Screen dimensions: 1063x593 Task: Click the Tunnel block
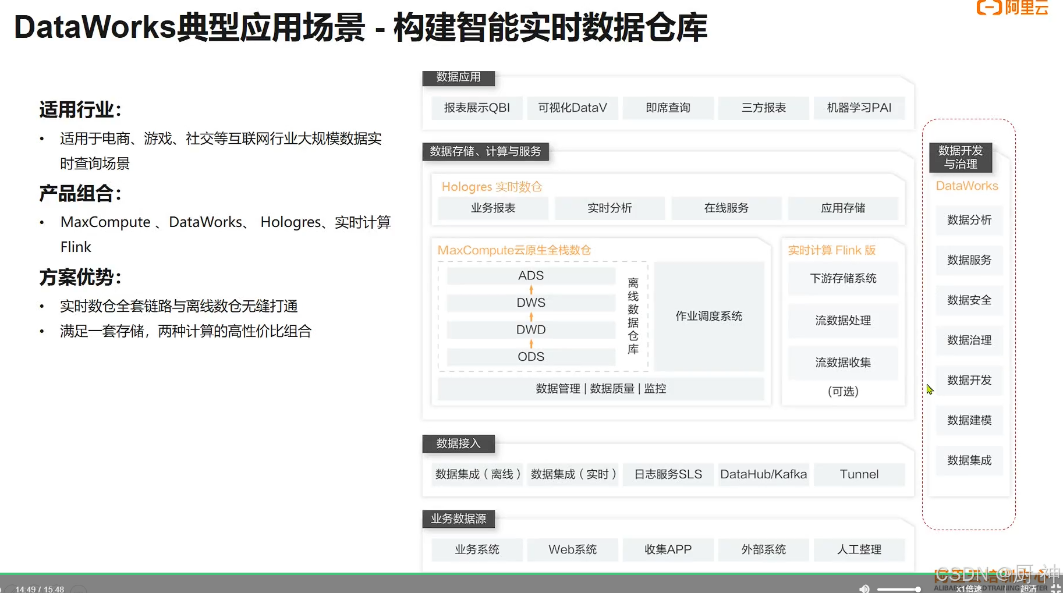point(859,474)
